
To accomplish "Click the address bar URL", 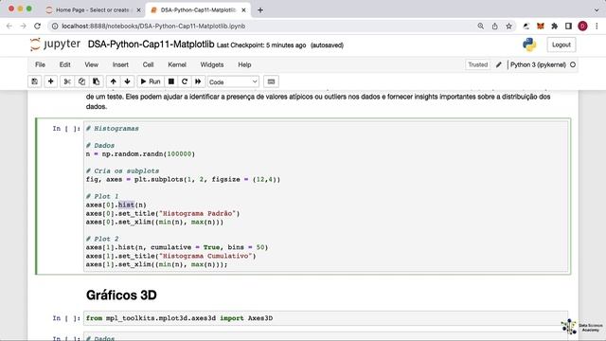I will 153,27.
